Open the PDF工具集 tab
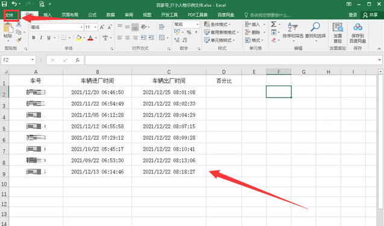This screenshot has height=226, width=384. (x=198, y=15)
